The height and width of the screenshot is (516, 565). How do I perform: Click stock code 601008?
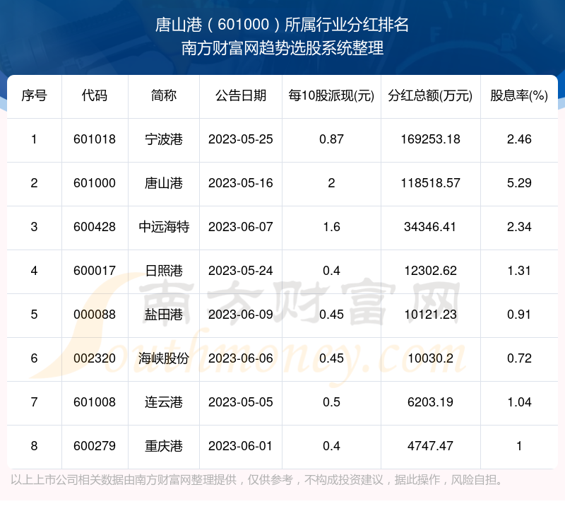(x=95, y=402)
